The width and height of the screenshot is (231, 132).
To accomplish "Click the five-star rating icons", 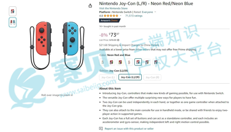I will pyautogui.click(x=111, y=16).
